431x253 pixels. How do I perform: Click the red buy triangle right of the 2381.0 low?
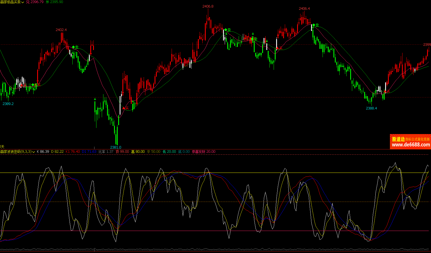pos(124,108)
